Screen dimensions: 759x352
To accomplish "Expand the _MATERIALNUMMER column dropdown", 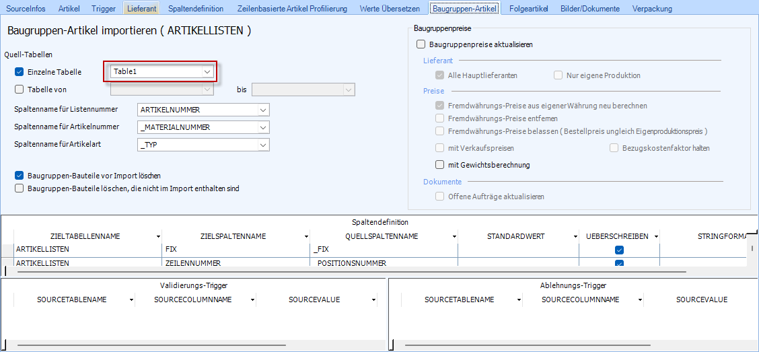I will 262,127.
